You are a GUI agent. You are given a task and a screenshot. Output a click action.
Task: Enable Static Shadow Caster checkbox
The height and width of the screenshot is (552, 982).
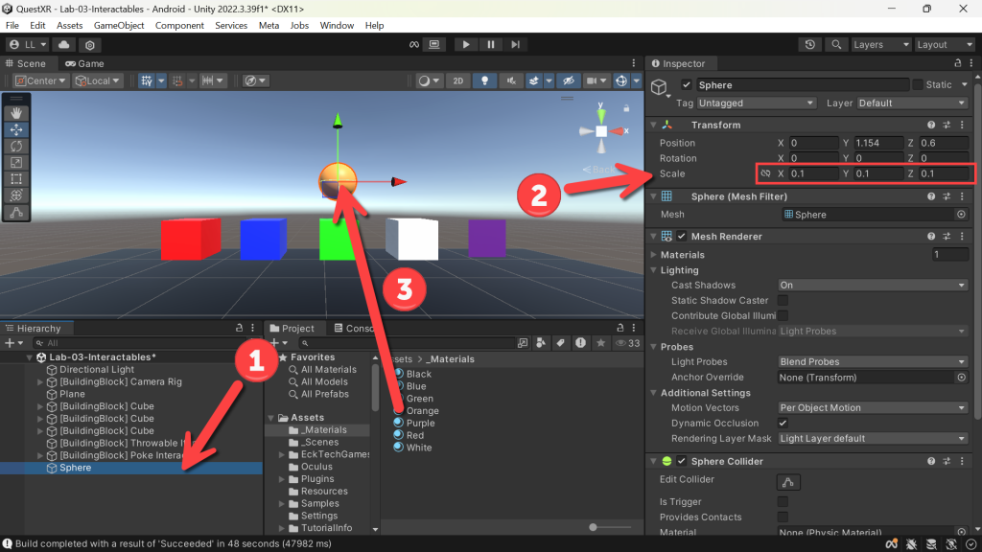[783, 300]
